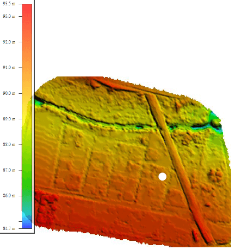Pick the blue bottom of the color scale
Image resolution: width=235 pixels, height=250 pixels.
27,224
